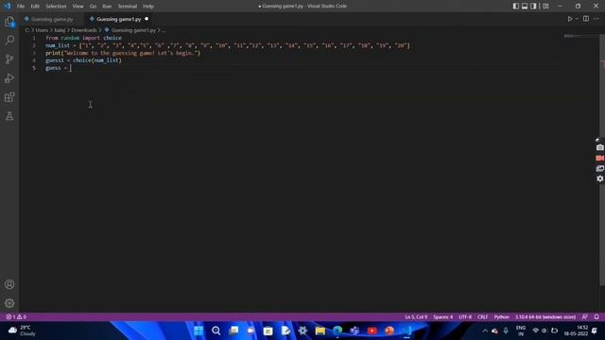The width and height of the screenshot is (605, 340).
Task: Open Windows taskbar Search
Action: pos(216,331)
